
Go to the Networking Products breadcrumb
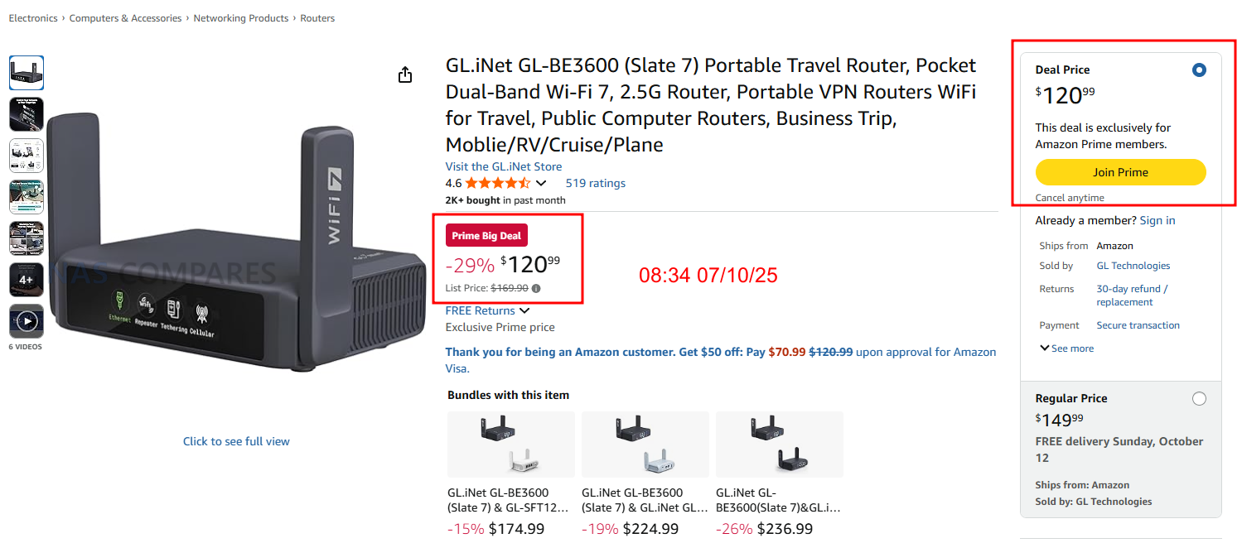click(241, 18)
